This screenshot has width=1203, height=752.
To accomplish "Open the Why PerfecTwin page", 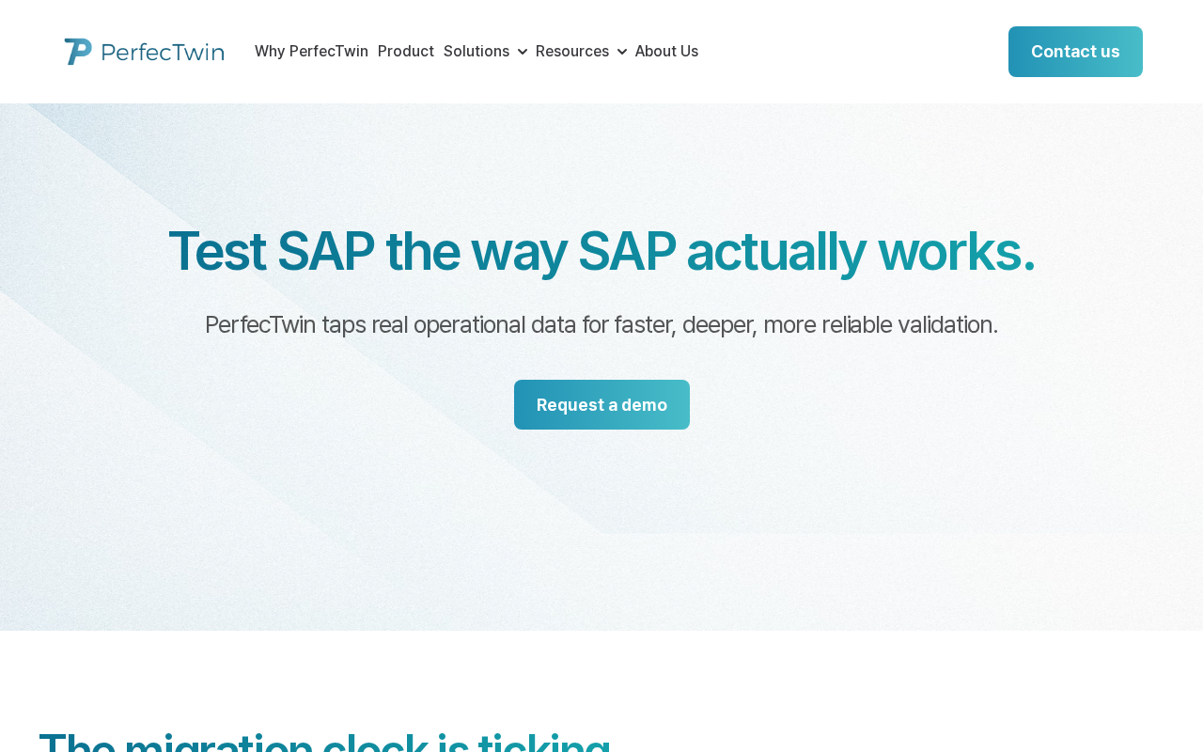I will click(311, 52).
